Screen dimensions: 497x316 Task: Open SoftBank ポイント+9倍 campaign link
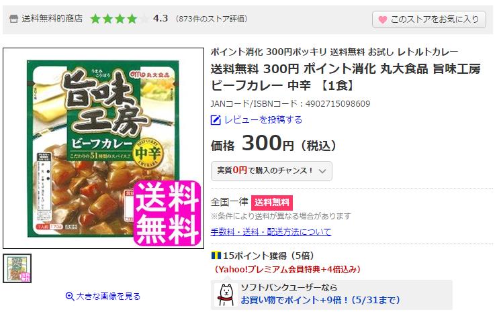(x=320, y=300)
